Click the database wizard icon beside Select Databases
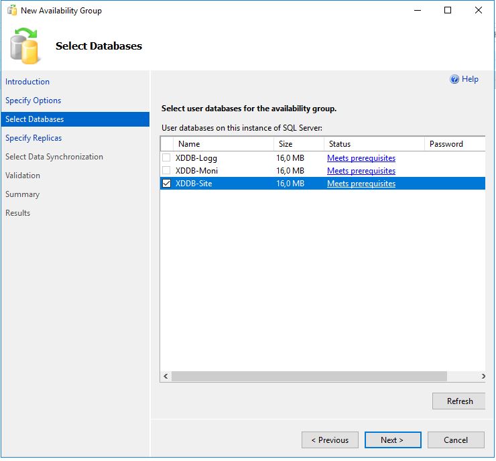496x461 pixels. tap(24, 46)
